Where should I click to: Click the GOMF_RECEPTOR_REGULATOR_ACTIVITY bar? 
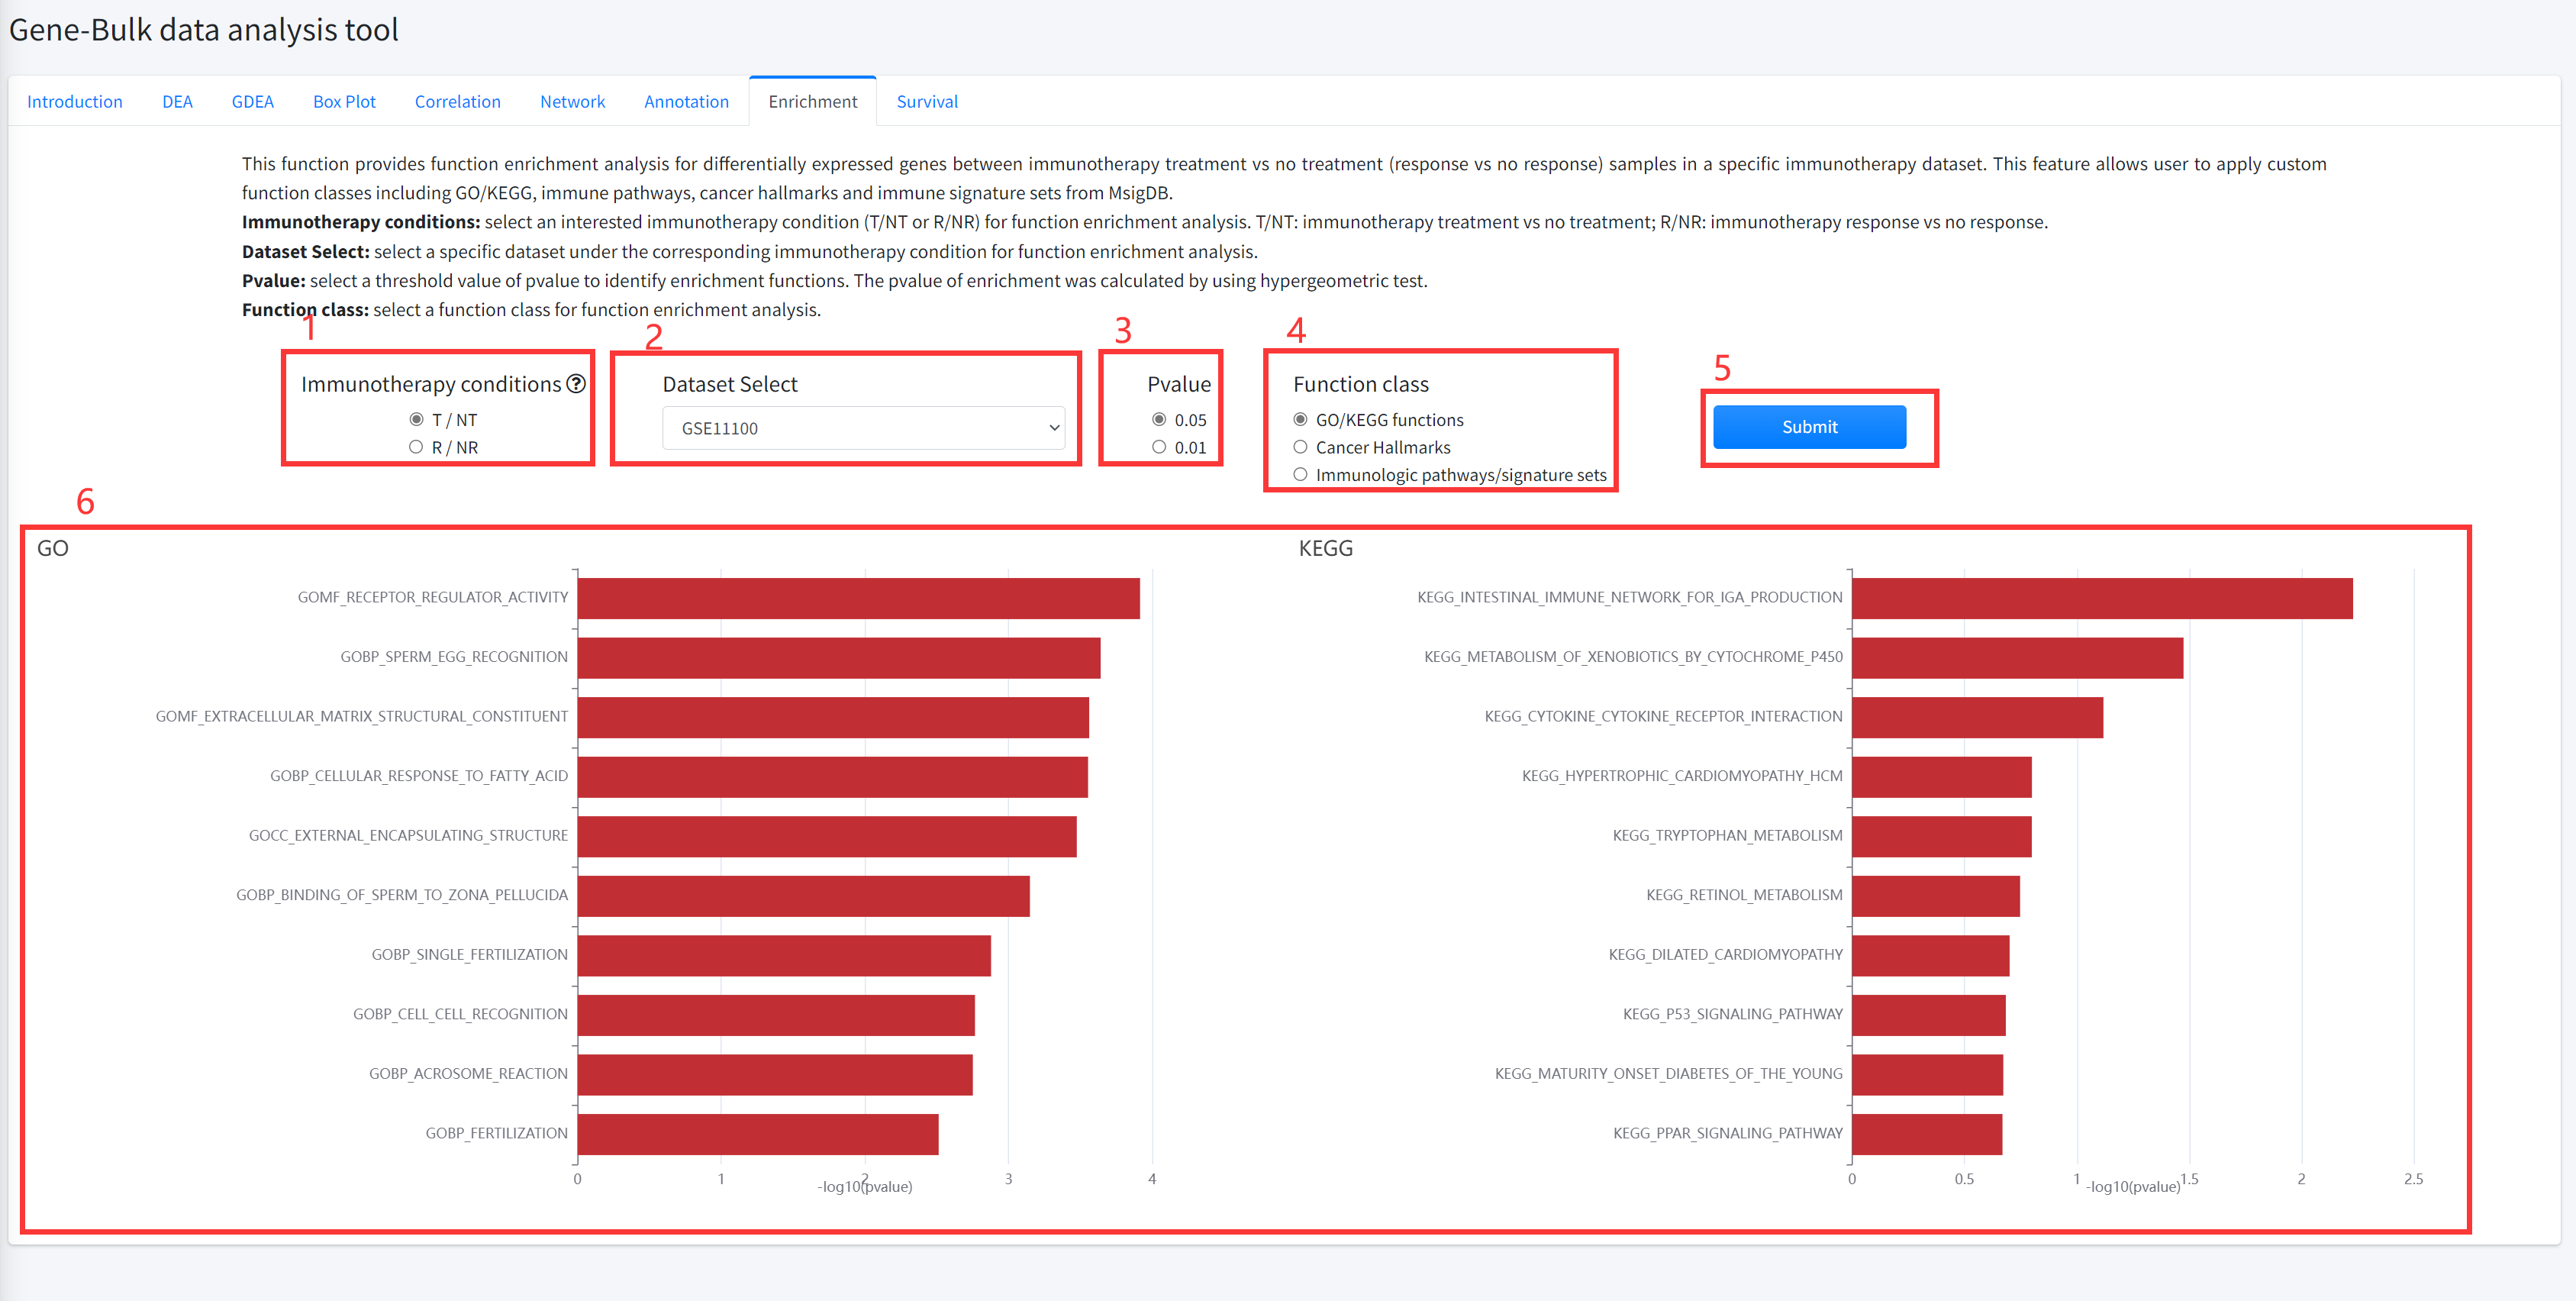click(x=858, y=598)
